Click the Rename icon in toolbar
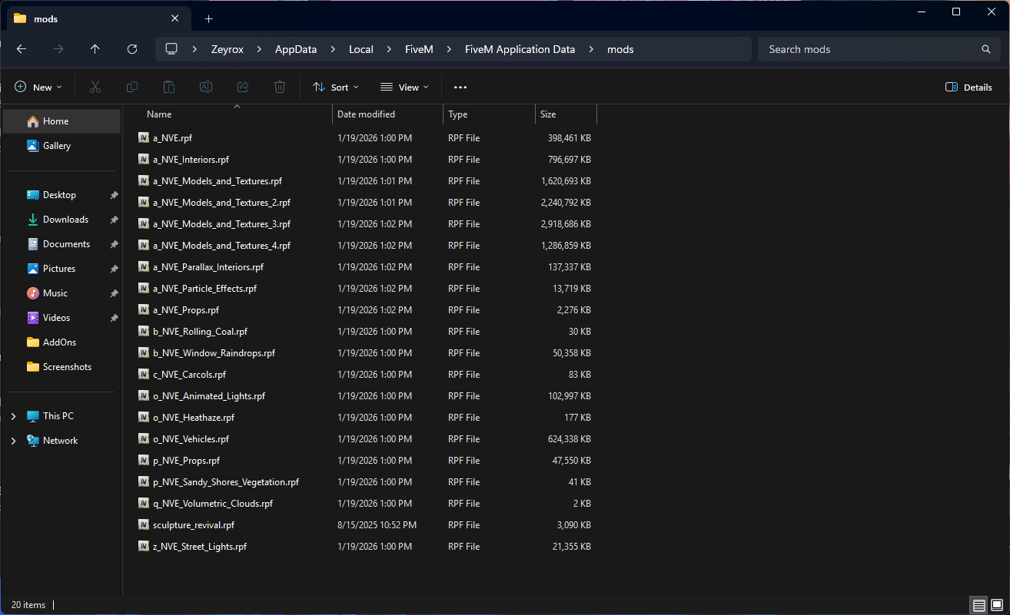Screen dimensions: 1010x615 206,88
